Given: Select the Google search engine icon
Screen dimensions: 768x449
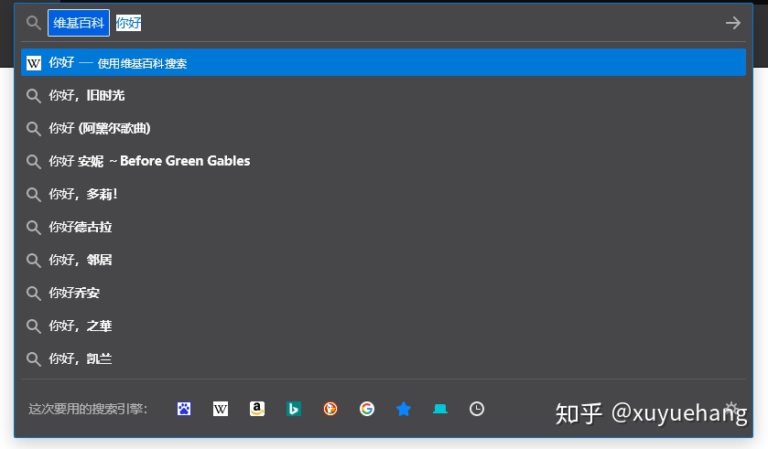Looking at the screenshot, I should point(367,409).
